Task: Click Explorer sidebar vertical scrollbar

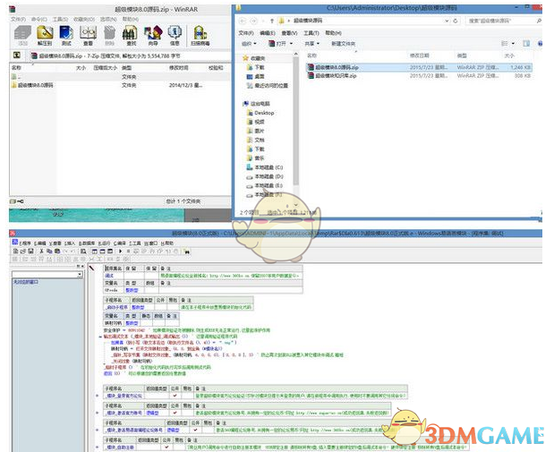Action: point(295,122)
